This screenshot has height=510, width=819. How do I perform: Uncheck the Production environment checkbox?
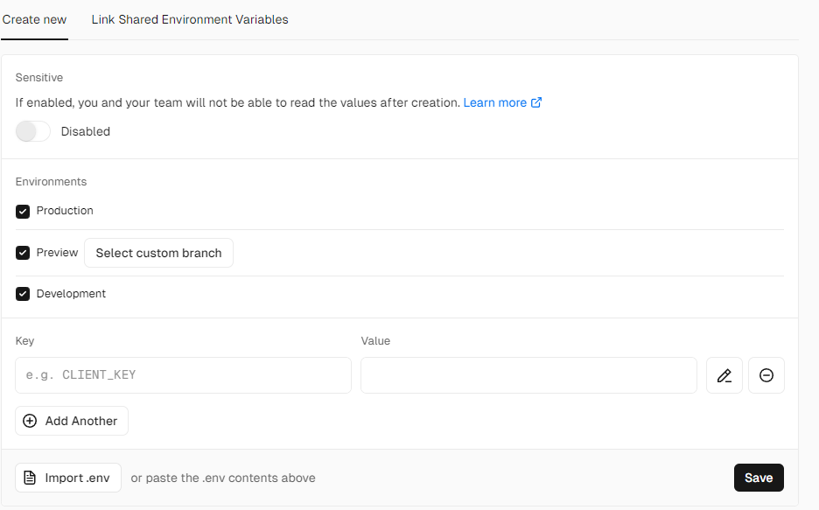coord(22,211)
